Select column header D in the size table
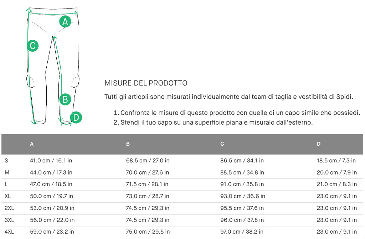The height and width of the screenshot is (239, 365). tap(319, 144)
